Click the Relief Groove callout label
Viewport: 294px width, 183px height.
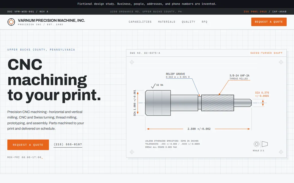(178, 75)
